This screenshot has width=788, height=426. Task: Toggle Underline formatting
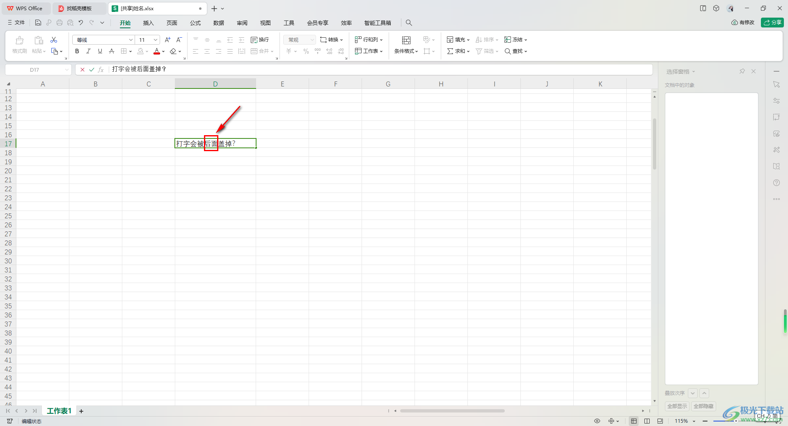click(100, 51)
